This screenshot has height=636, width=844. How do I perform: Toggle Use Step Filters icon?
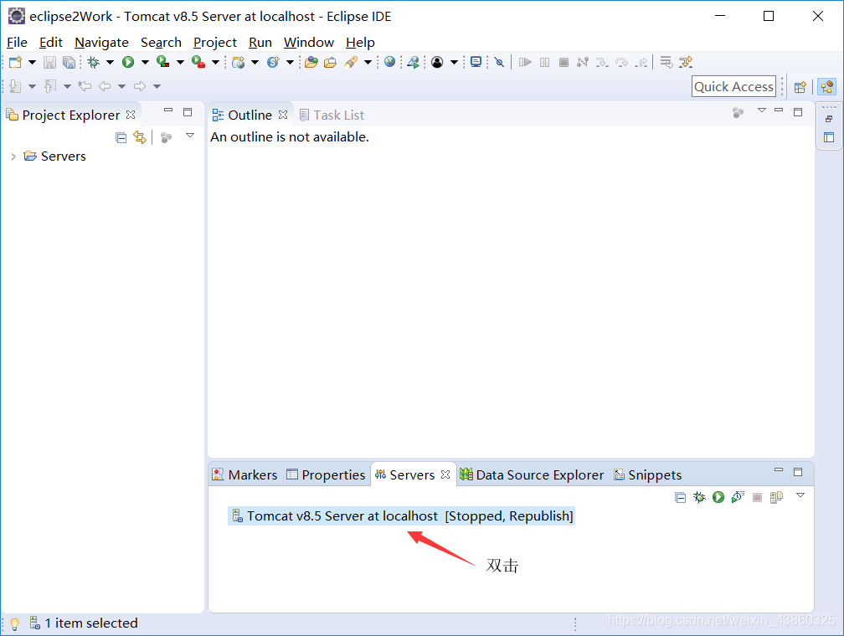click(686, 63)
